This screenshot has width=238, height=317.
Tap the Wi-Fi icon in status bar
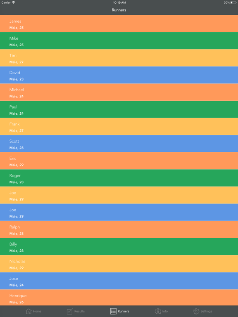[x=14, y=2]
